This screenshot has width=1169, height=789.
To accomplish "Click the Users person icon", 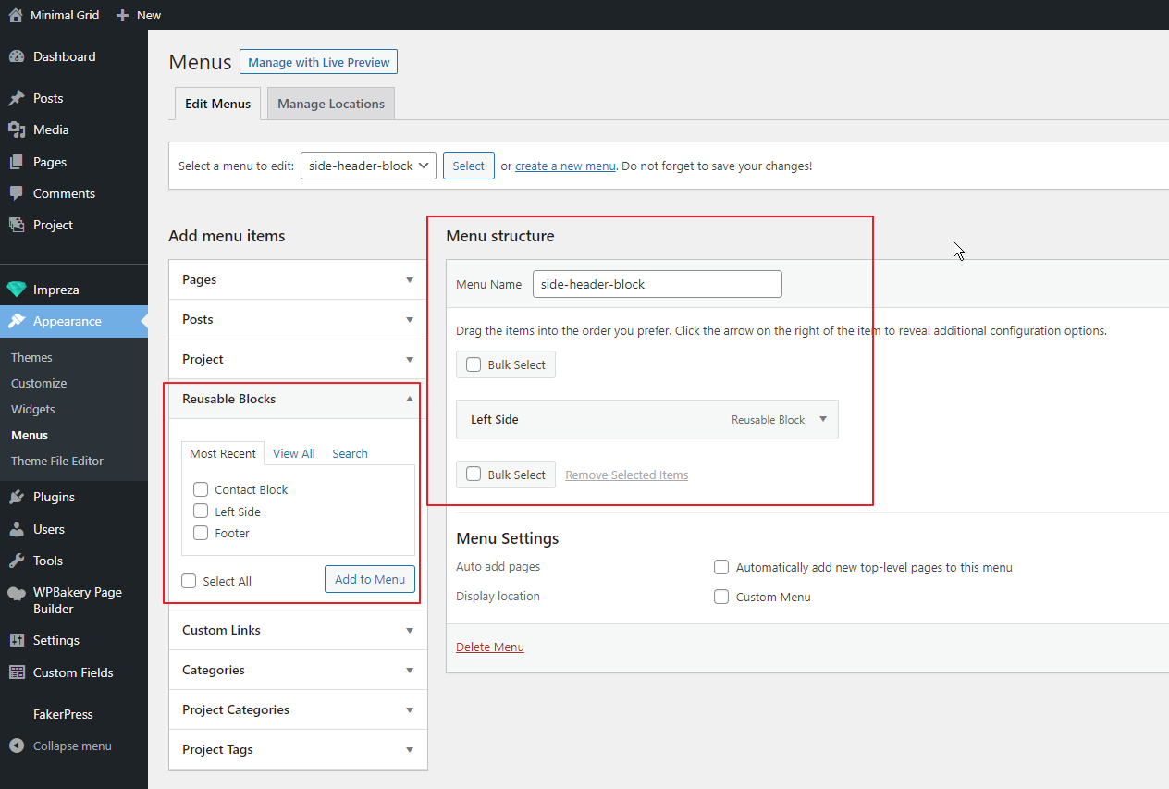I will point(17,529).
